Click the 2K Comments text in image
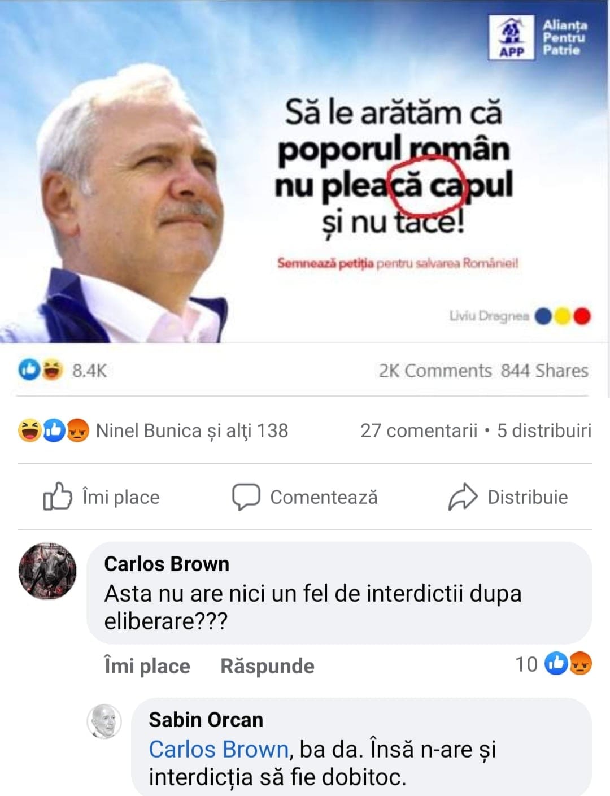The width and height of the screenshot is (610, 796). click(435, 371)
